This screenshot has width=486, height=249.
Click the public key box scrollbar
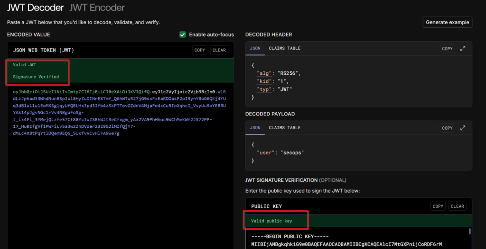[x=470, y=232]
